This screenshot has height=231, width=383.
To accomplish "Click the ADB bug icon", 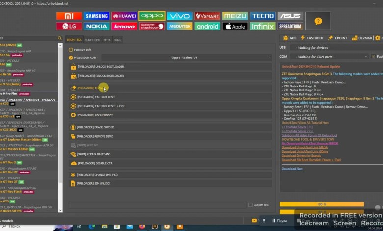I will click(286, 38).
